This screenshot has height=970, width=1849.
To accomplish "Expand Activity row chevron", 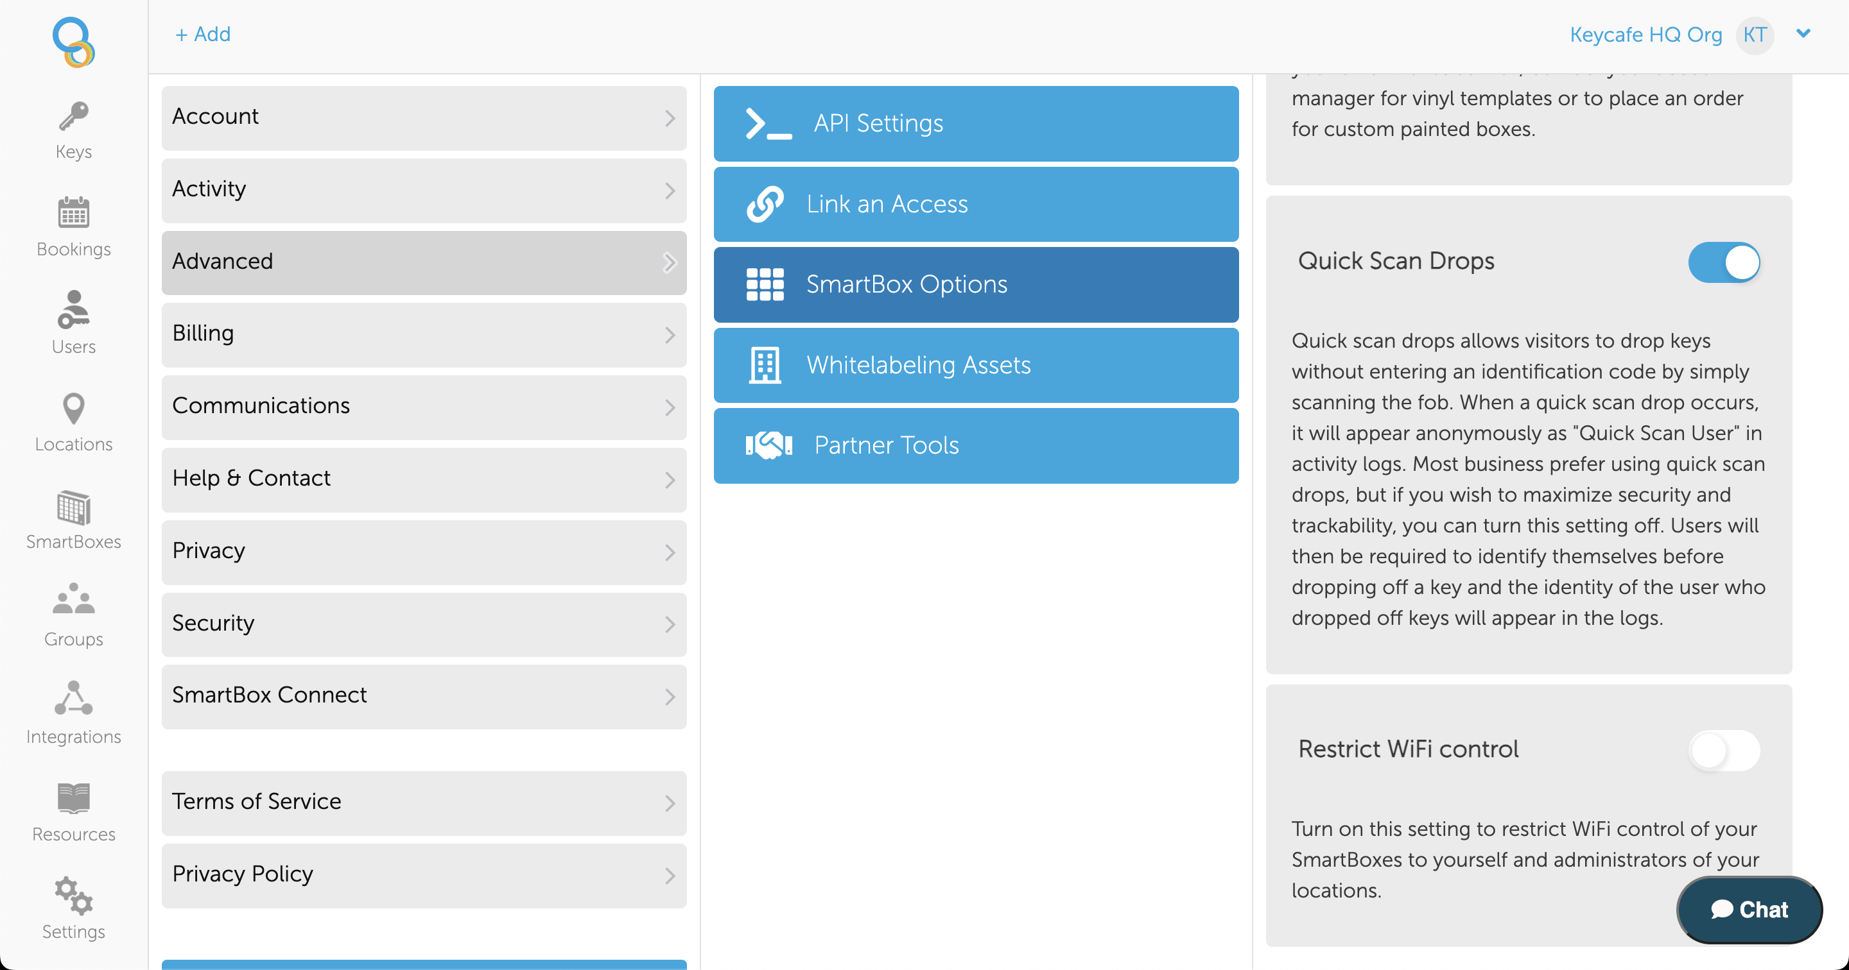I will [x=670, y=191].
